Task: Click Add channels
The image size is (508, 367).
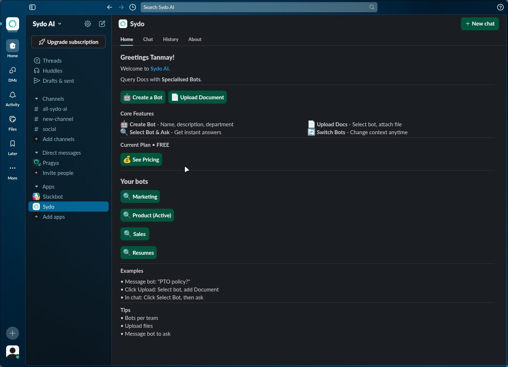Action: coord(68,139)
